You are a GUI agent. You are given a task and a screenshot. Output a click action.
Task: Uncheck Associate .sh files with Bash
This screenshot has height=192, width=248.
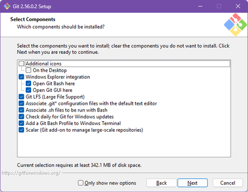[x=21, y=110]
